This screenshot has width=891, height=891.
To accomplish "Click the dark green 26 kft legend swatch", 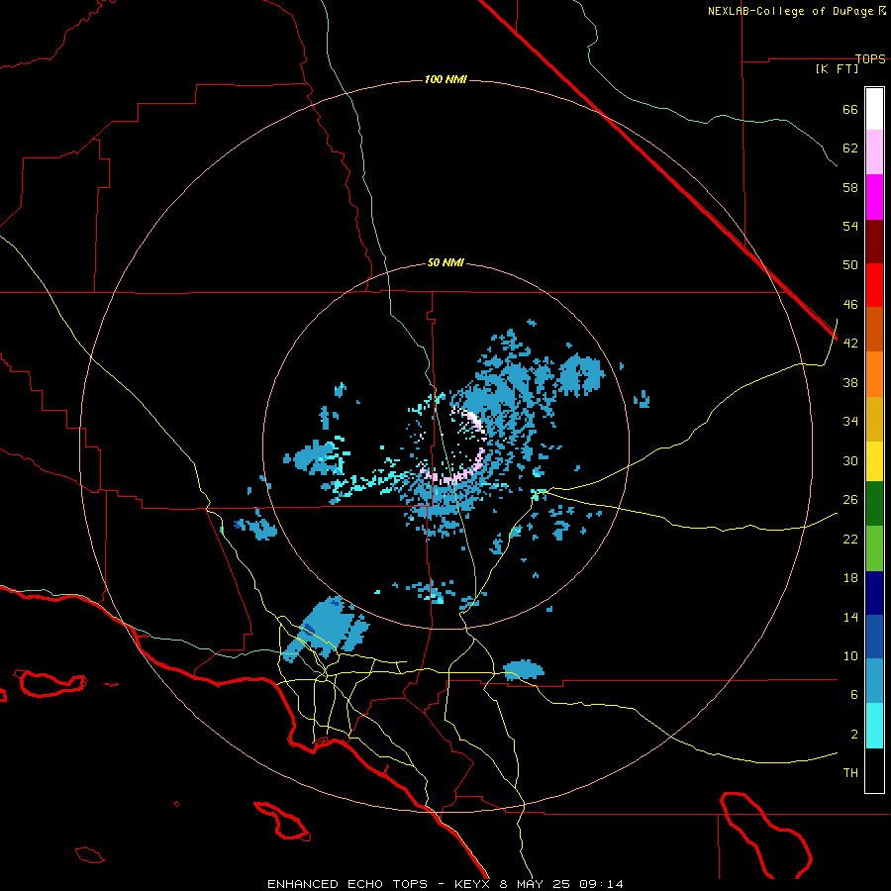I will [x=874, y=504].
